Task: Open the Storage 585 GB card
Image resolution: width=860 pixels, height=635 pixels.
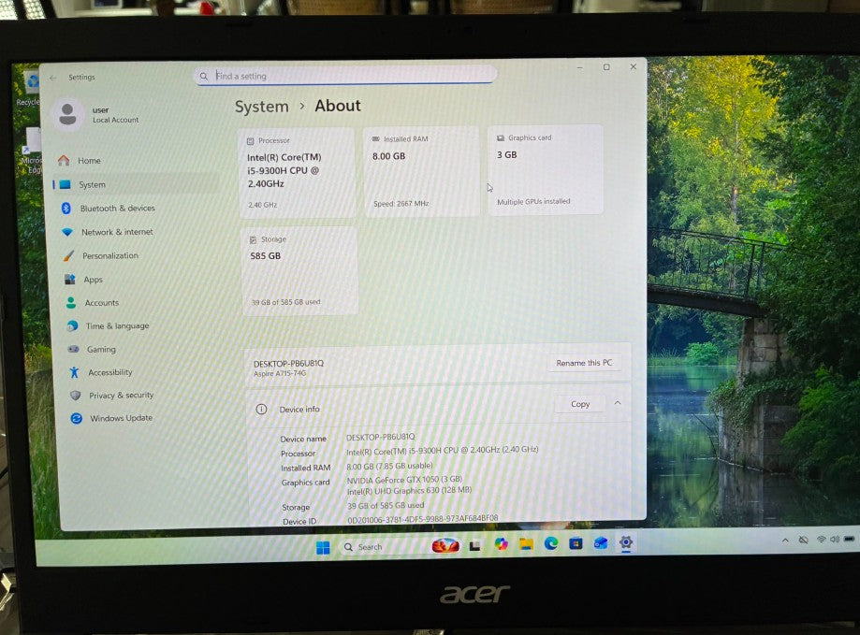Action: click(x=300, y=271)
